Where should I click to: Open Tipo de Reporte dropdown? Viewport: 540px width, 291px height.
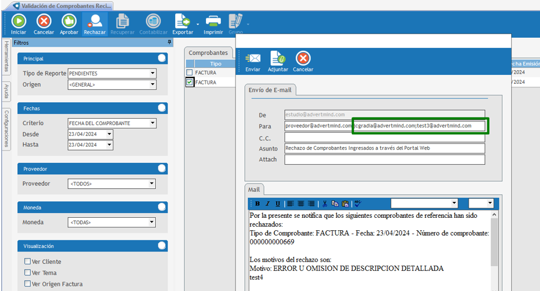click(153, 73)
